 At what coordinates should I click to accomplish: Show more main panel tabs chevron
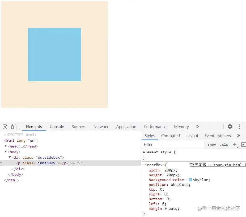197,126
